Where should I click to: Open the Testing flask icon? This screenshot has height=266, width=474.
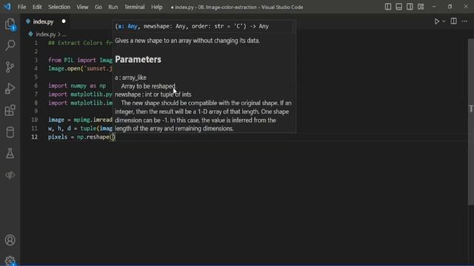(10, 154)
